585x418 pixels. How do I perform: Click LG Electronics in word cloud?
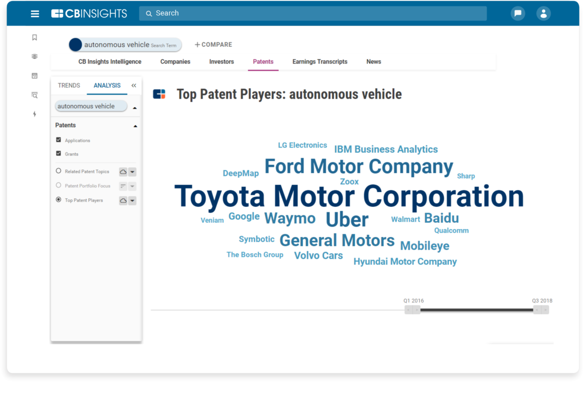point(302,145)
